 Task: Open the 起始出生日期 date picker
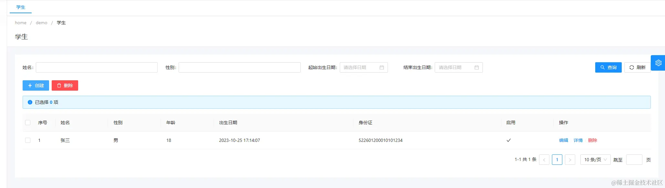point(364,67)
